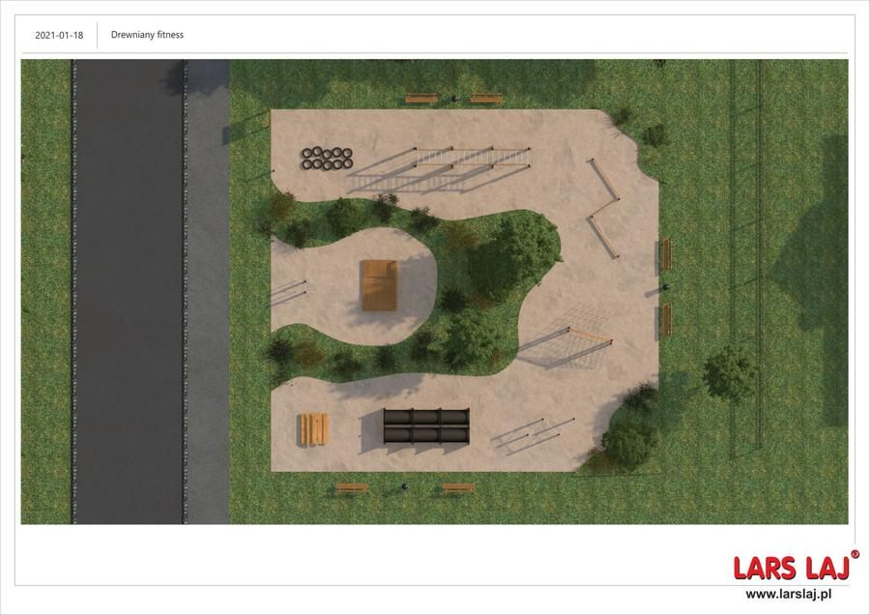Screen dimensions: 870x615
Task: Click the trash bin between the top benches
Action: (452, 98)
